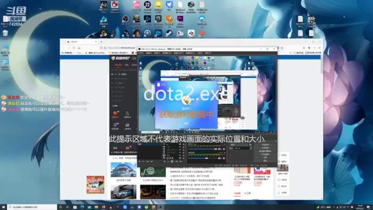Open the Adobe Premiere Pro desktop shortcut
The height and width of the screenshot is (210, 373).
point(180,19)
